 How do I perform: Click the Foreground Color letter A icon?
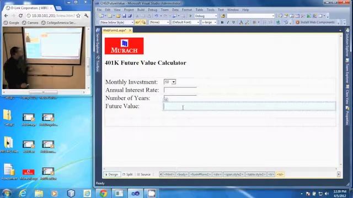241,22
